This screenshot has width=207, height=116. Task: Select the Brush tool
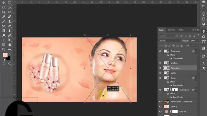4,21
